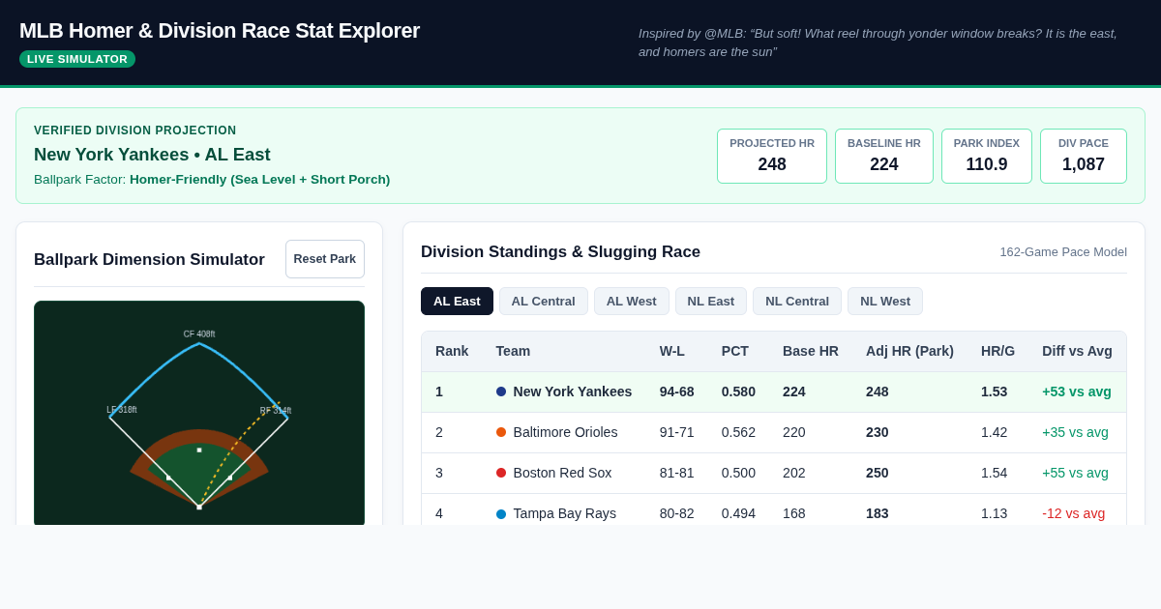
Task: Select the Boston Red Sox team name
Action: tap(562, 473)
